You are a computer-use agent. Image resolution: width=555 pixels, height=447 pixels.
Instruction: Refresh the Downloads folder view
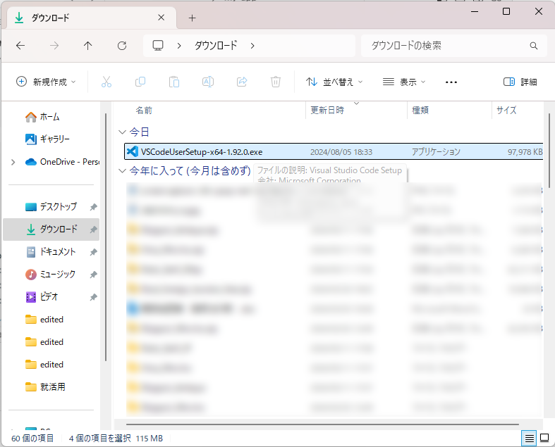click(x=122, y=46)
